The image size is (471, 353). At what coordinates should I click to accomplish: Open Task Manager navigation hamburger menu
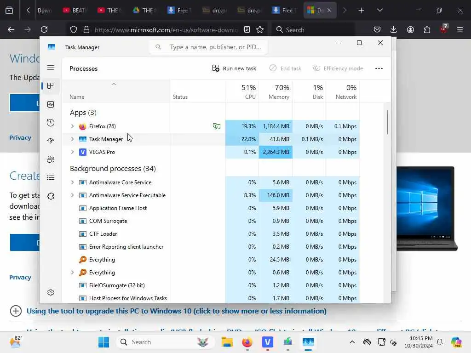click(51, 68)
